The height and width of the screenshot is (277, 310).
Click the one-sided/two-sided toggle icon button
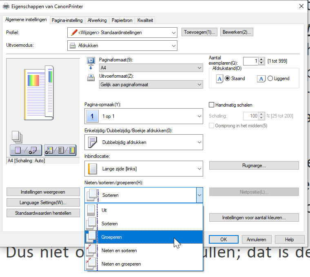point(26,149)
